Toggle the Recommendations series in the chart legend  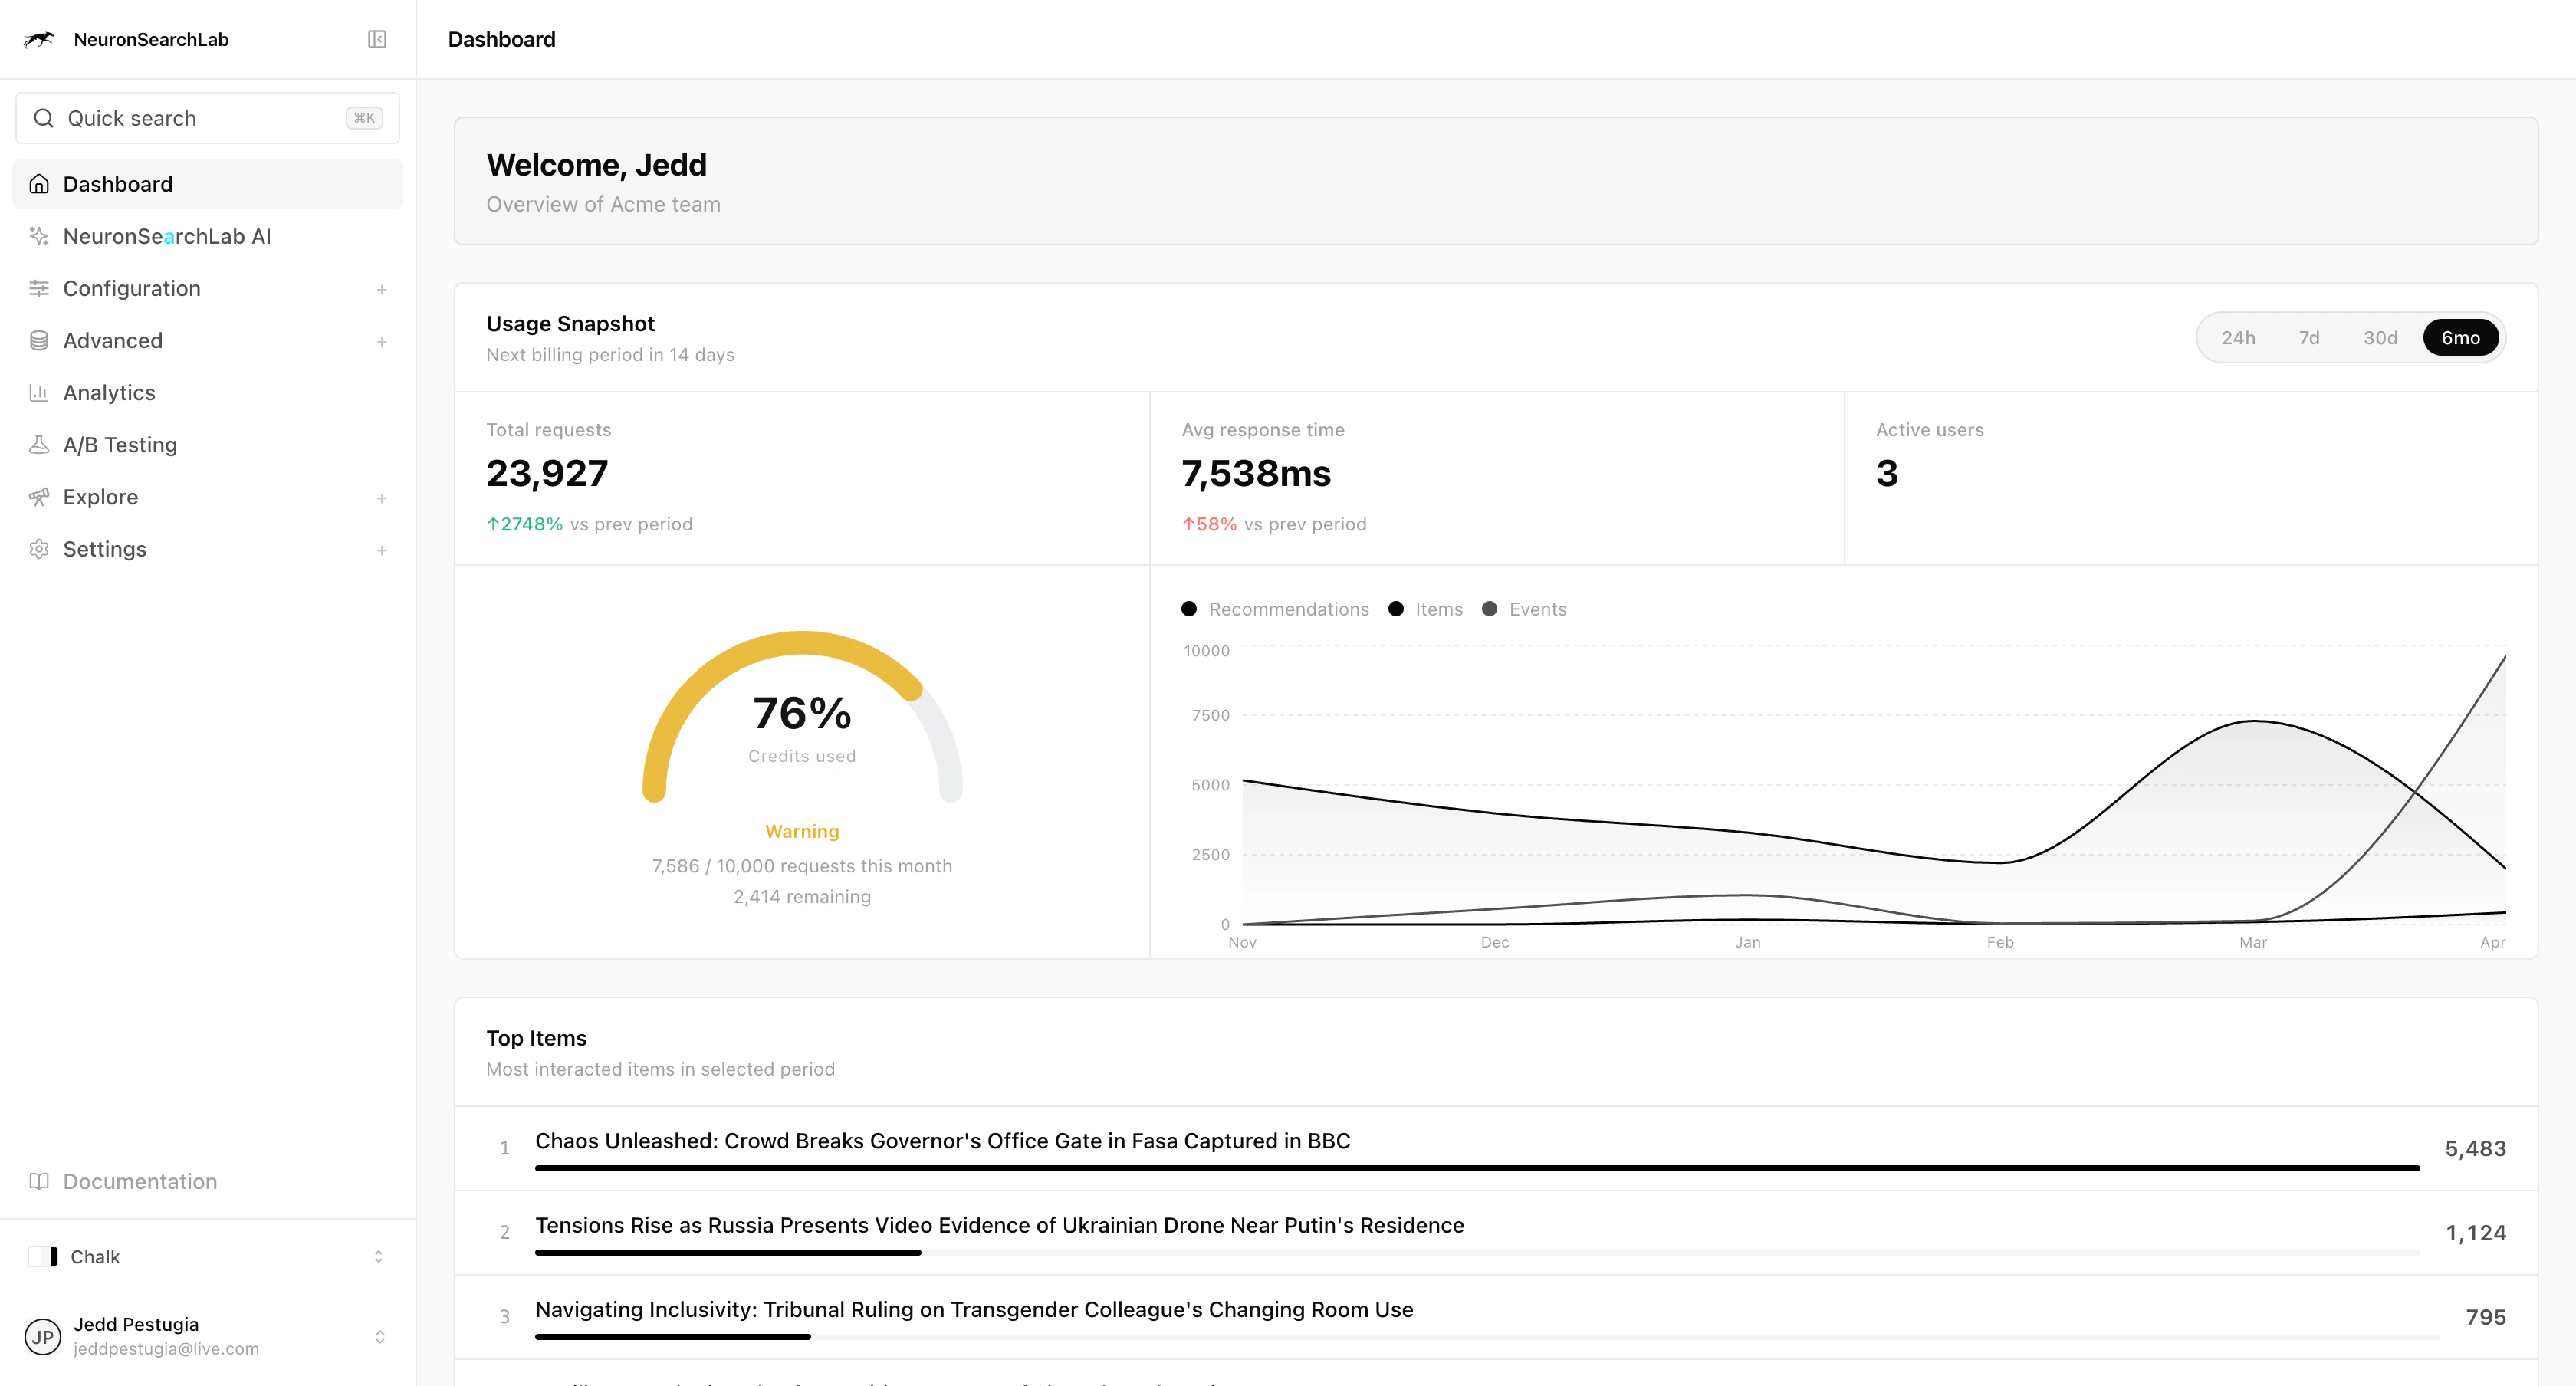(x=1275, y=609)
